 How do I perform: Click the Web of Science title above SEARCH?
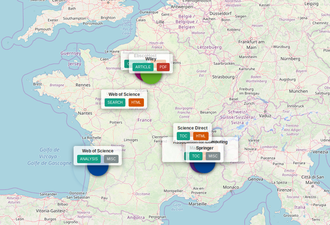pos(124,94)
